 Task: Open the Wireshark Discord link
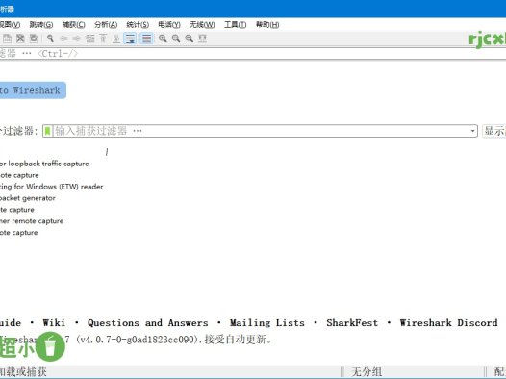[448, 323]
